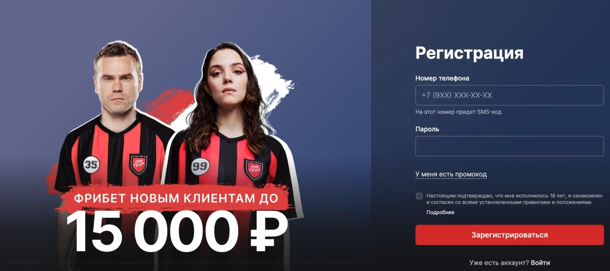Click the 'Зарегистрироваться' red button

(509, 235)
